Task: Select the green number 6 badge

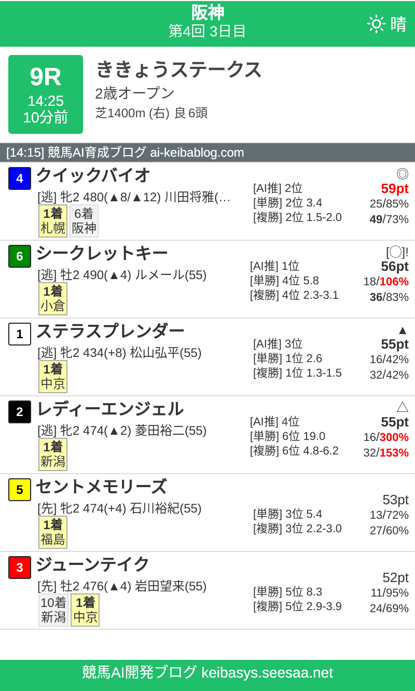Action: coord(19,256)
